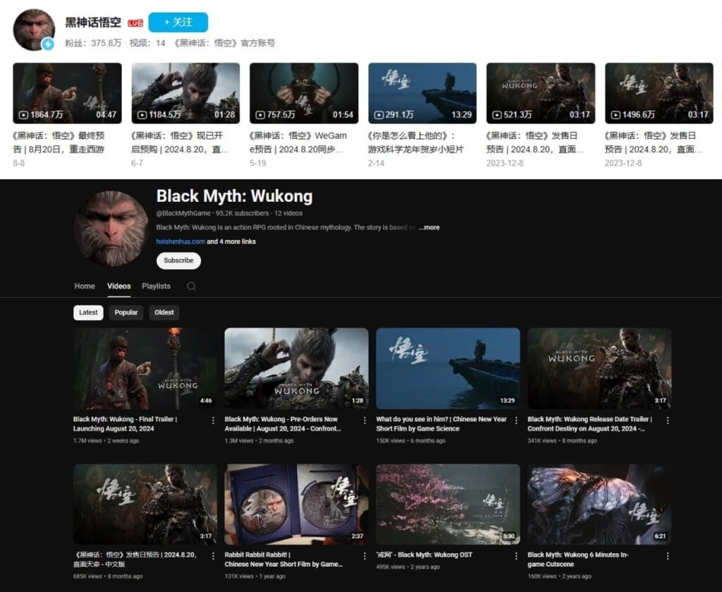Open three-dot menu for Chinese New Year short film

[x=517, y=420]
